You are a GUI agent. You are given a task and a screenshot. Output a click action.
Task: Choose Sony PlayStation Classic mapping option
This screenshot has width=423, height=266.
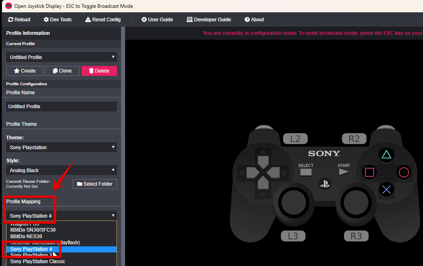tap(62, 261)
